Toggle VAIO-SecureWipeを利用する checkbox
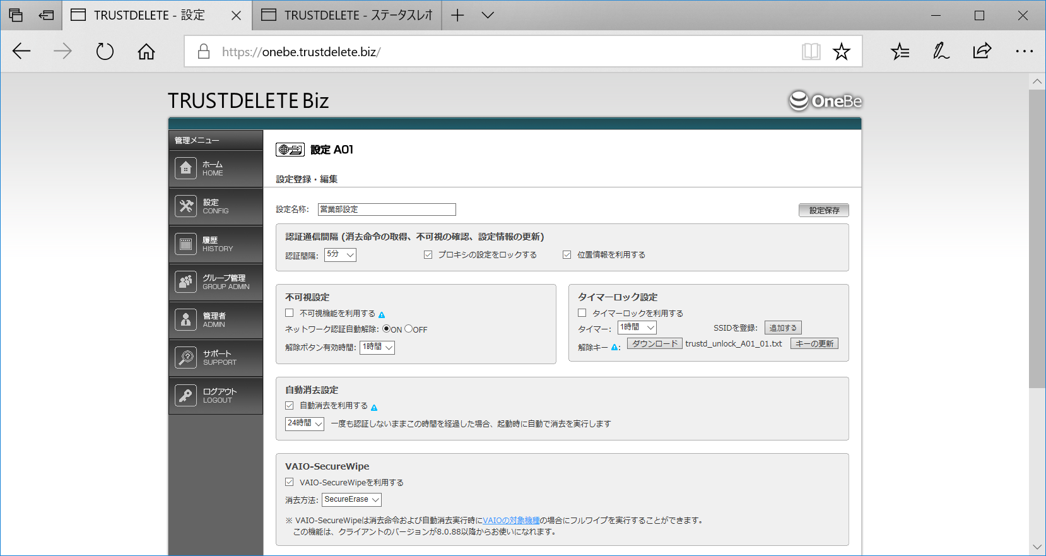Screen dimensions: 1046x556 click(x=289, y=482)
